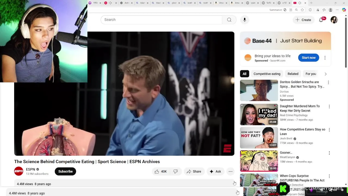Open browser tools icon beside extensions
The width and height of the screenshot is (348, 196).
(318, 10)
